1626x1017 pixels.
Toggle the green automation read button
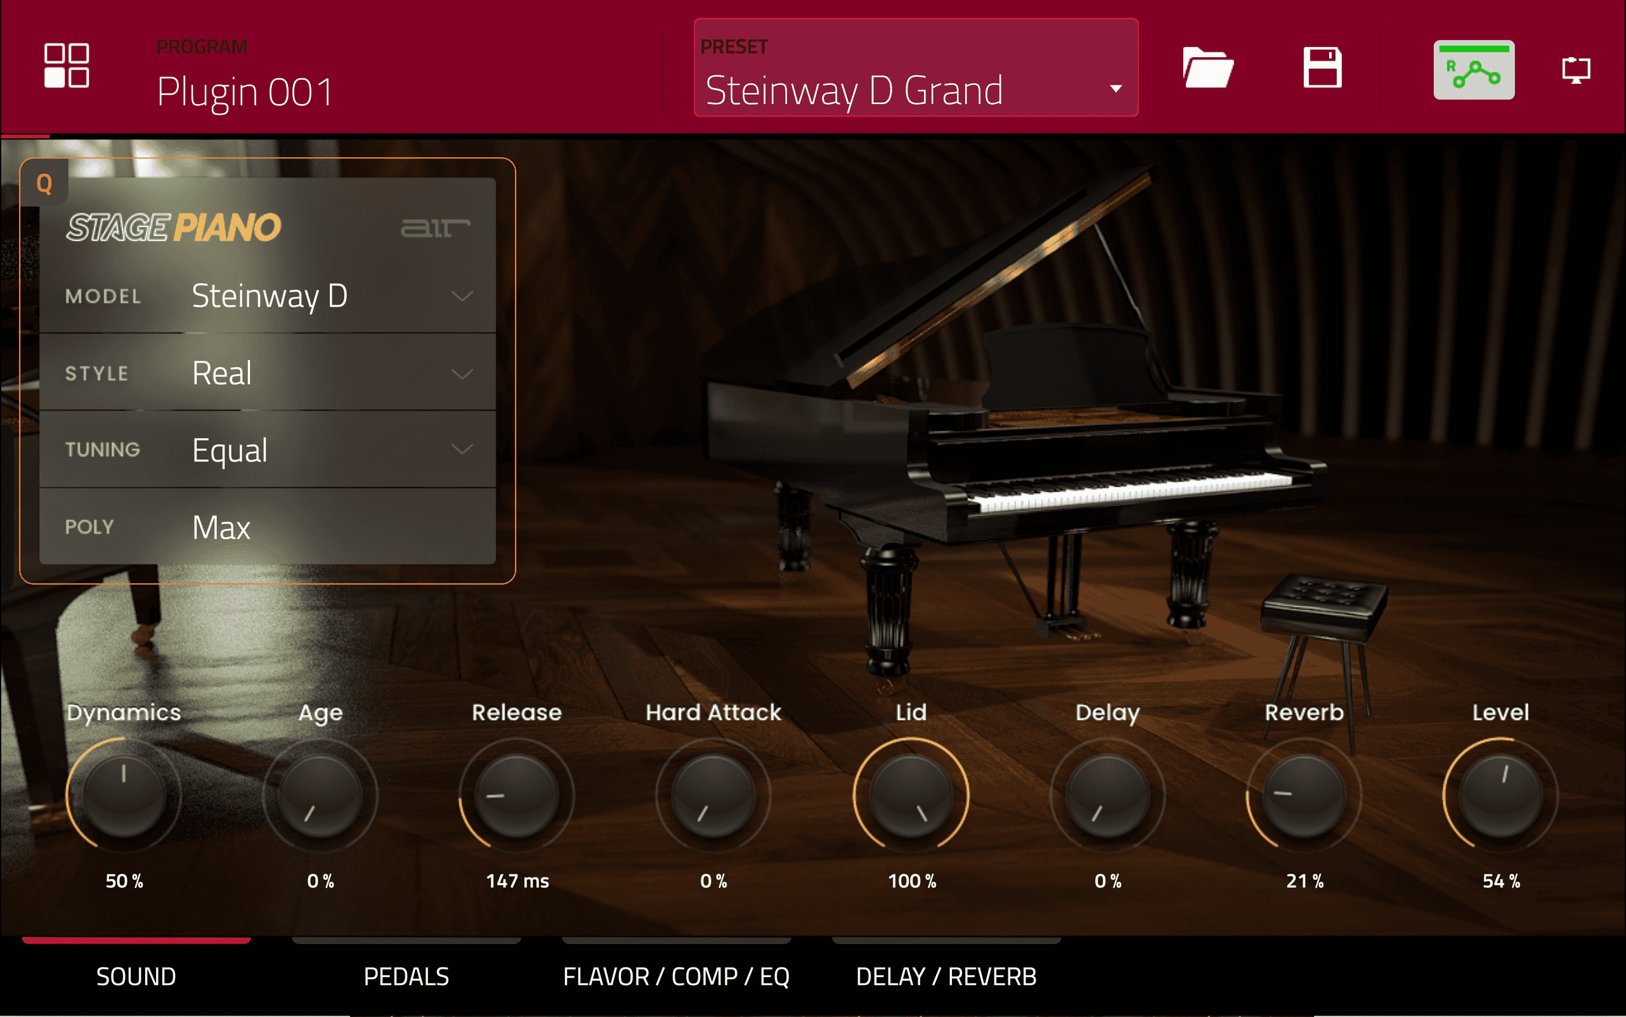click(x=1473, y=70)
